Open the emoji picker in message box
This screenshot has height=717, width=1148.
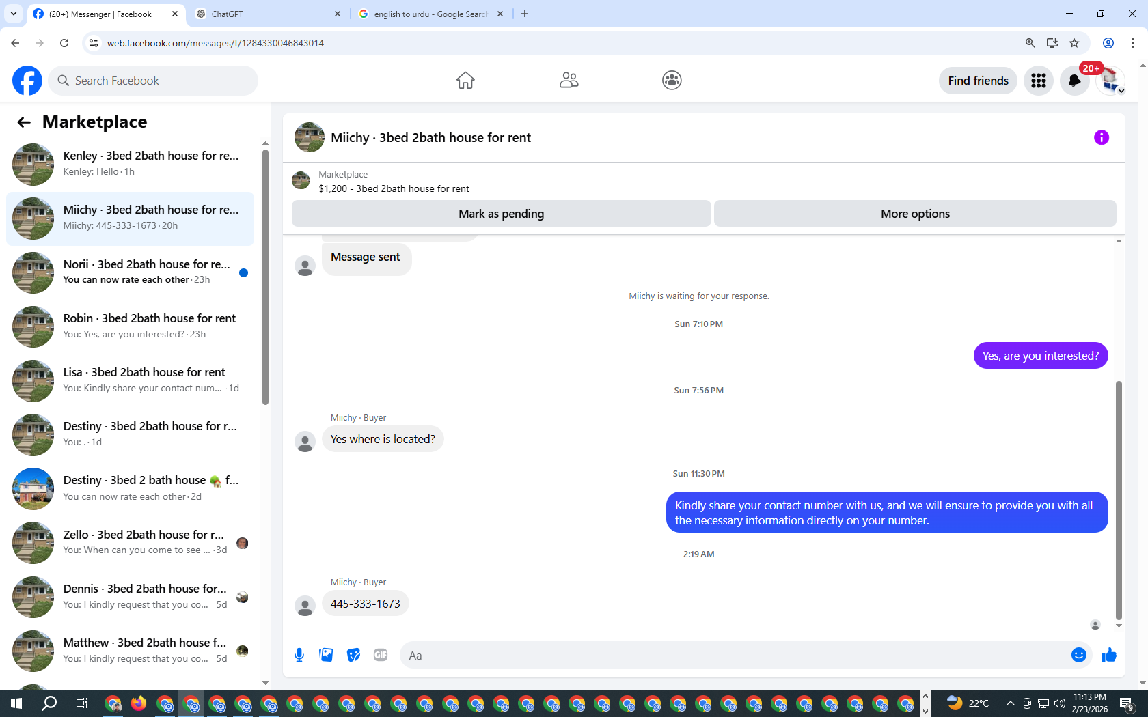[1079, 656]
